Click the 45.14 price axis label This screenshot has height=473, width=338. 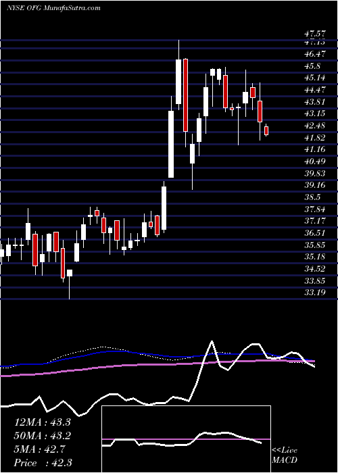click(315, 78)
